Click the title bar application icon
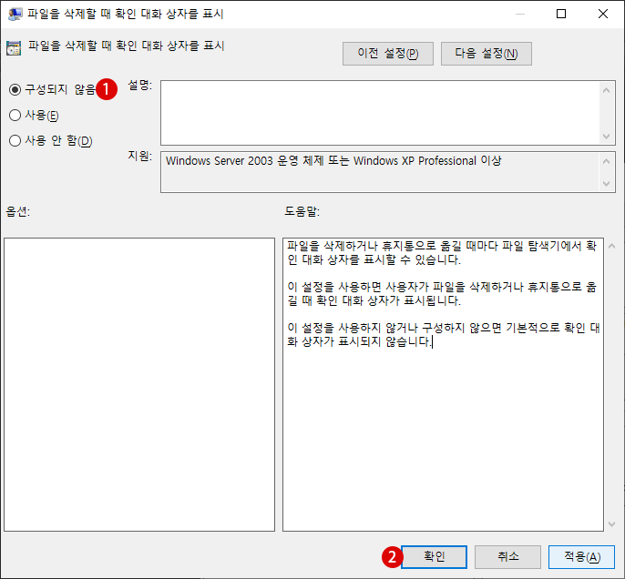Screen dimensions: 625x579 coord(15,14)
